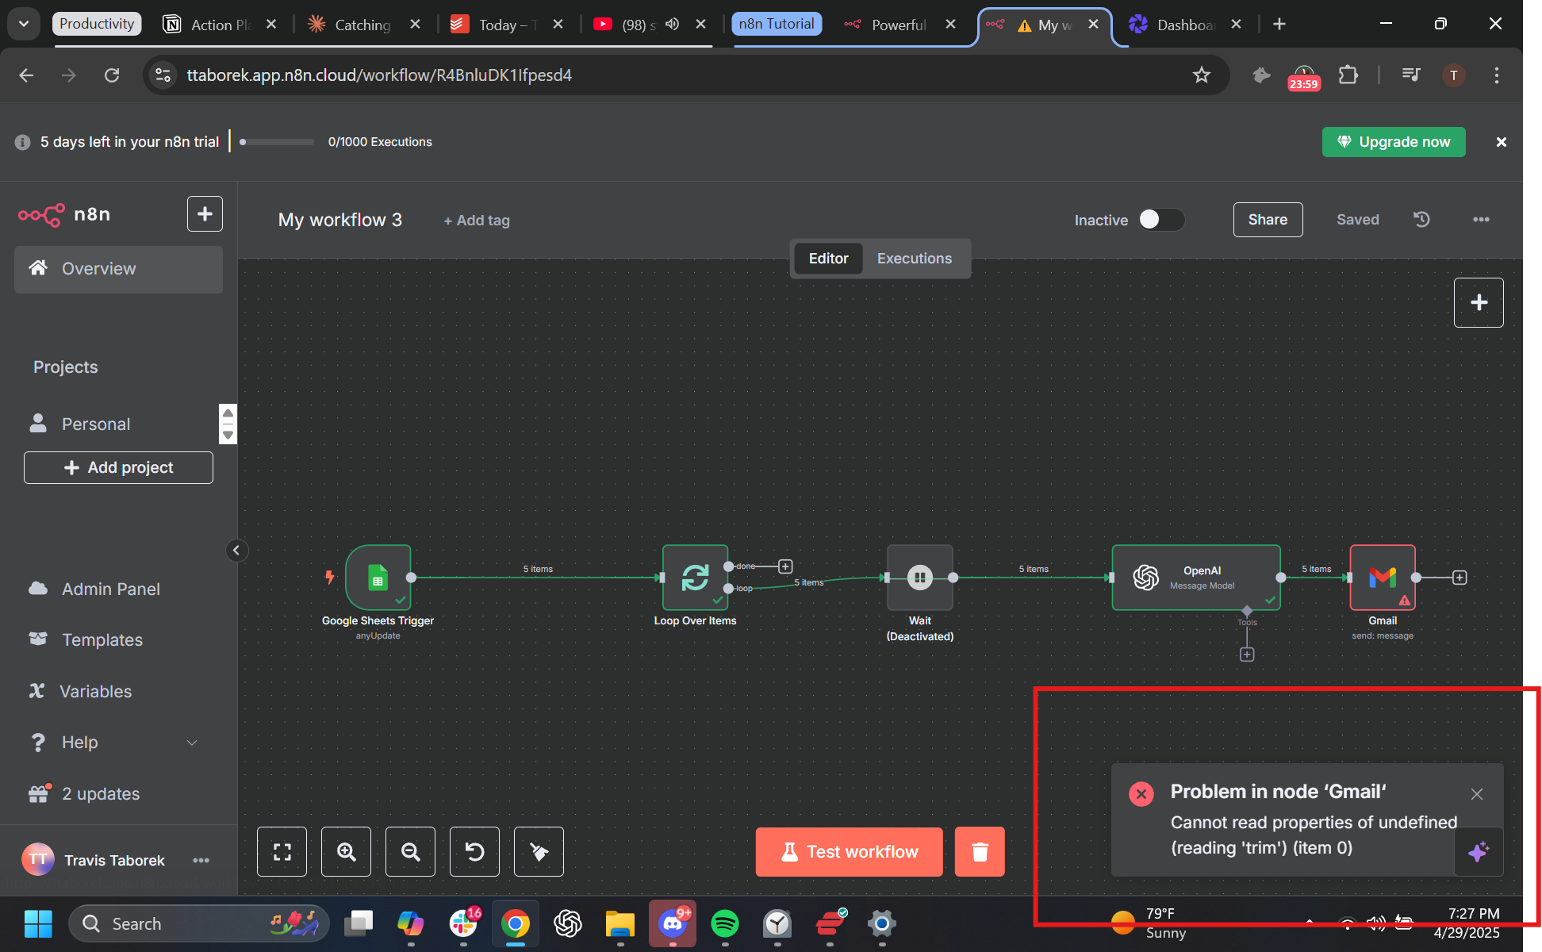Open the Gmail send message node

1382,577
